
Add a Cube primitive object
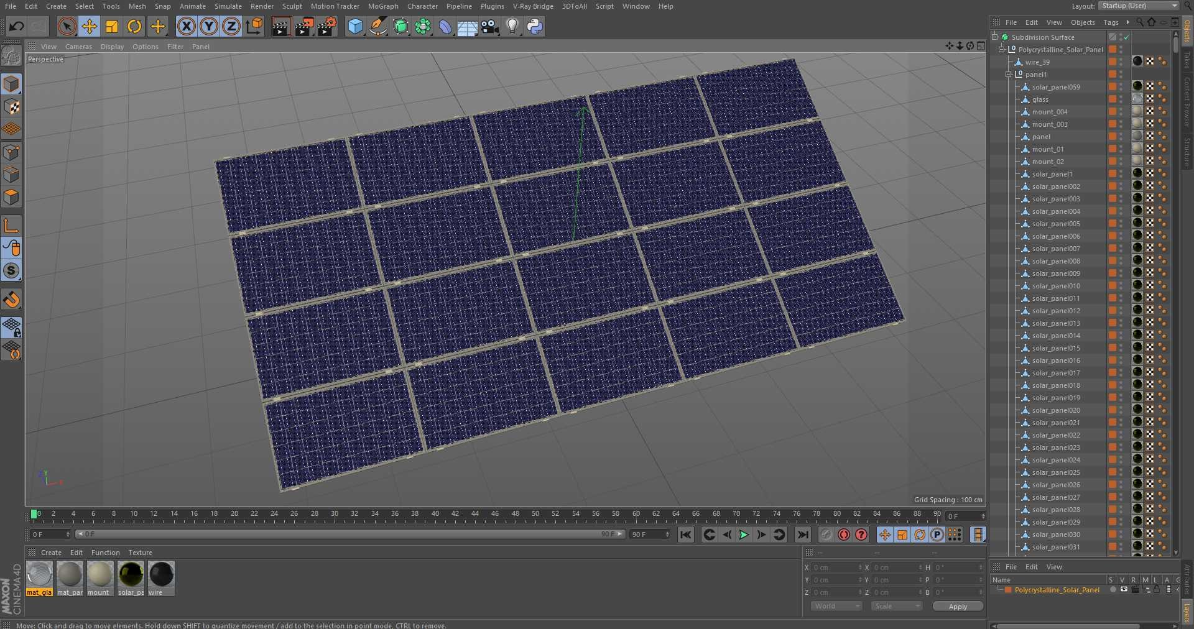(x=355, y=26)
